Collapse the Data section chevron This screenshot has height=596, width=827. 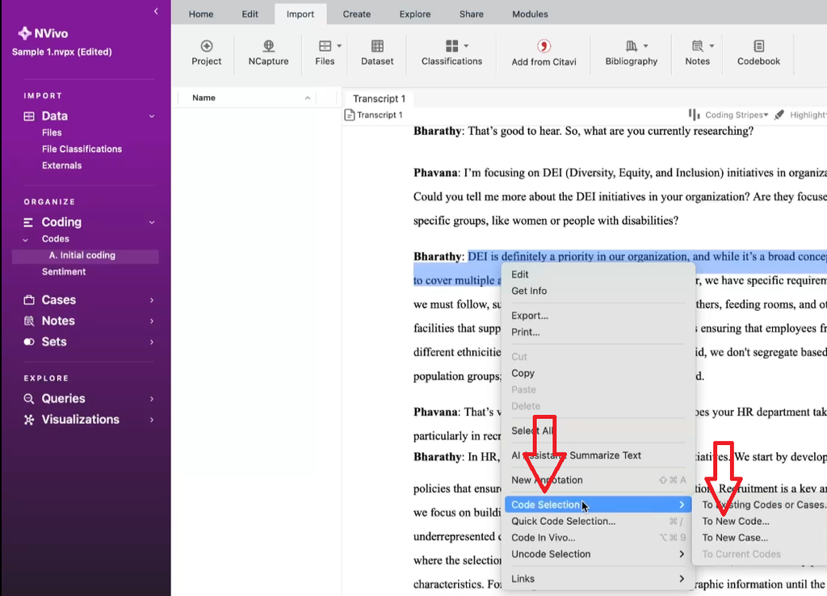click(152, 116)
